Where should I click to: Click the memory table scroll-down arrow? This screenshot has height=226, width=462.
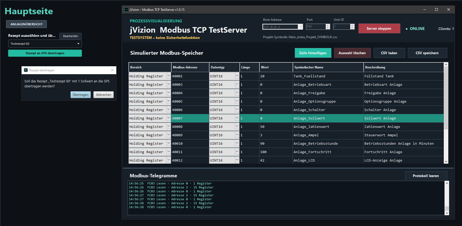pos(446,162)
